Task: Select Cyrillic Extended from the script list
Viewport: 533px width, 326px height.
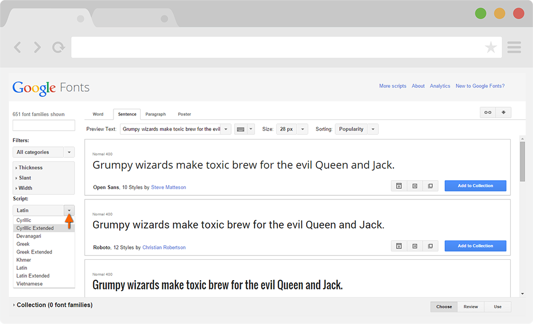Action: point(44,228)
